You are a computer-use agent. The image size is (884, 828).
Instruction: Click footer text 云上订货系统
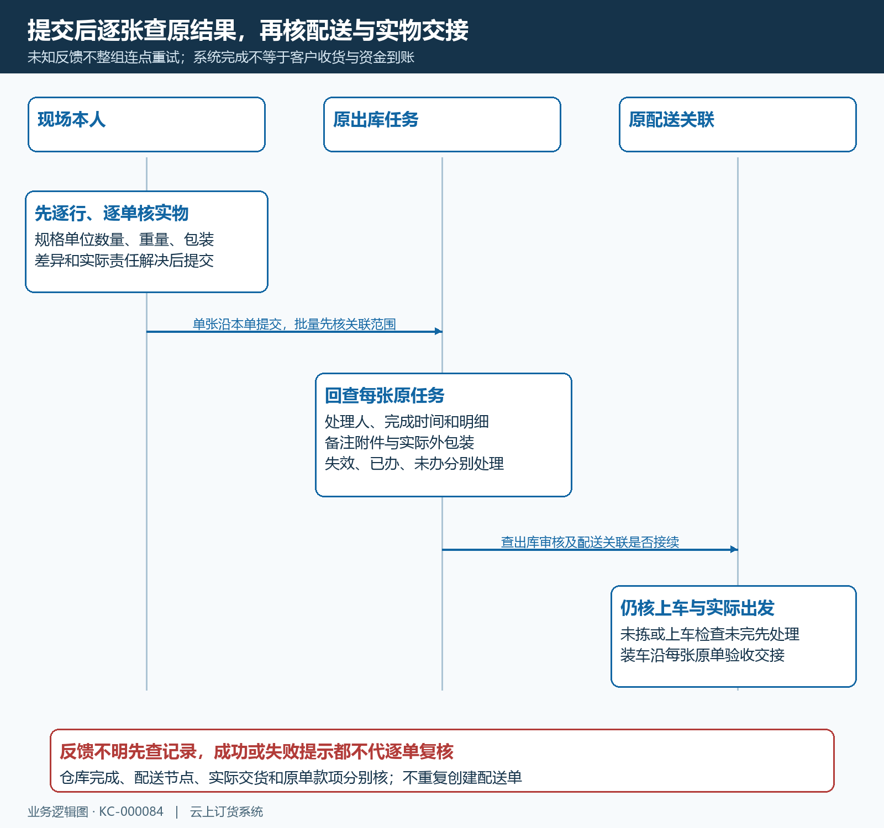click(227, 812)
